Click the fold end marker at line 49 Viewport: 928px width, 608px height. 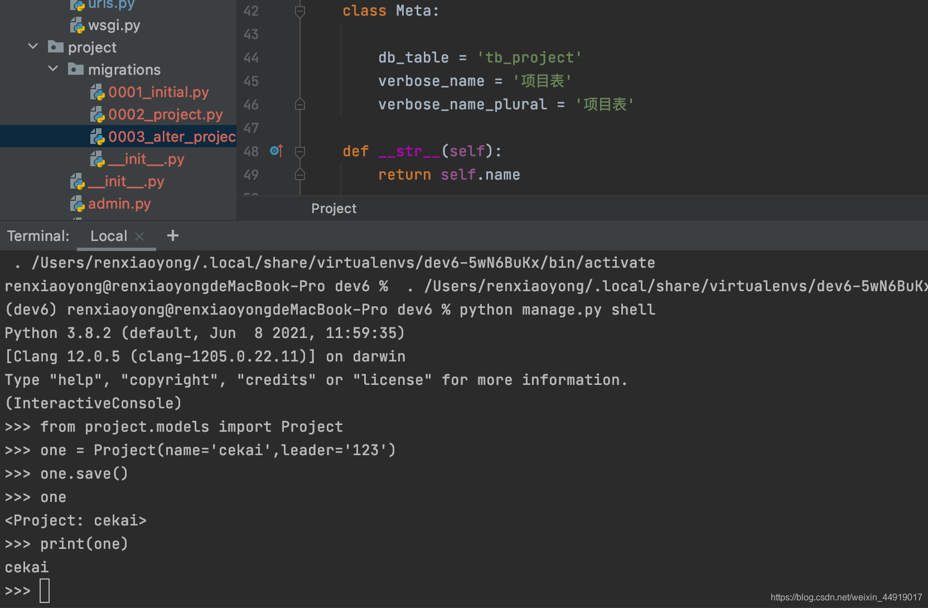[300, 175]
